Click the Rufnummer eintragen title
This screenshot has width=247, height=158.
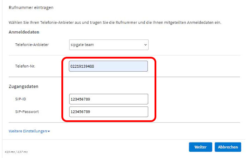click(31, 7)
